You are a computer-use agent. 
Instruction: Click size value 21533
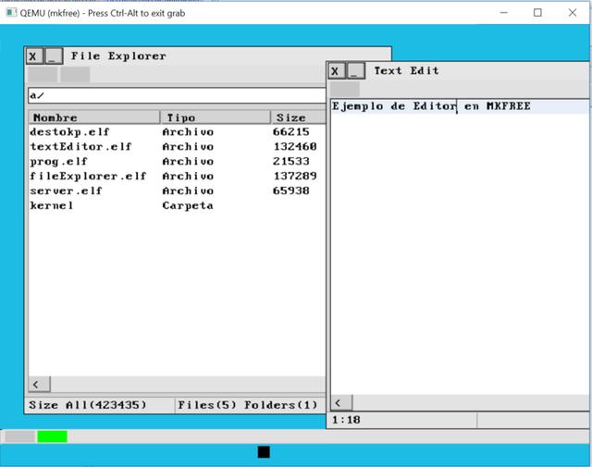click(290, 161)
